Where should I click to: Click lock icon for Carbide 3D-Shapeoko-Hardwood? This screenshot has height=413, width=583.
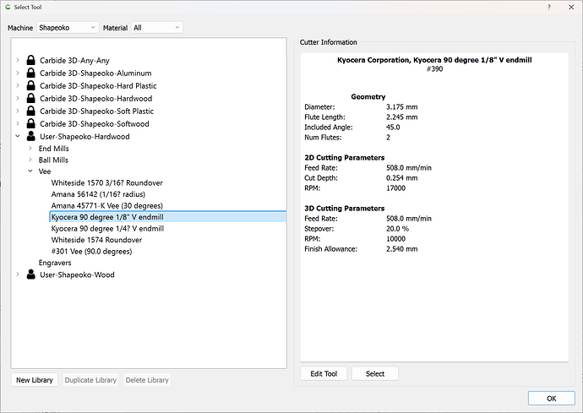coord(31,99)
